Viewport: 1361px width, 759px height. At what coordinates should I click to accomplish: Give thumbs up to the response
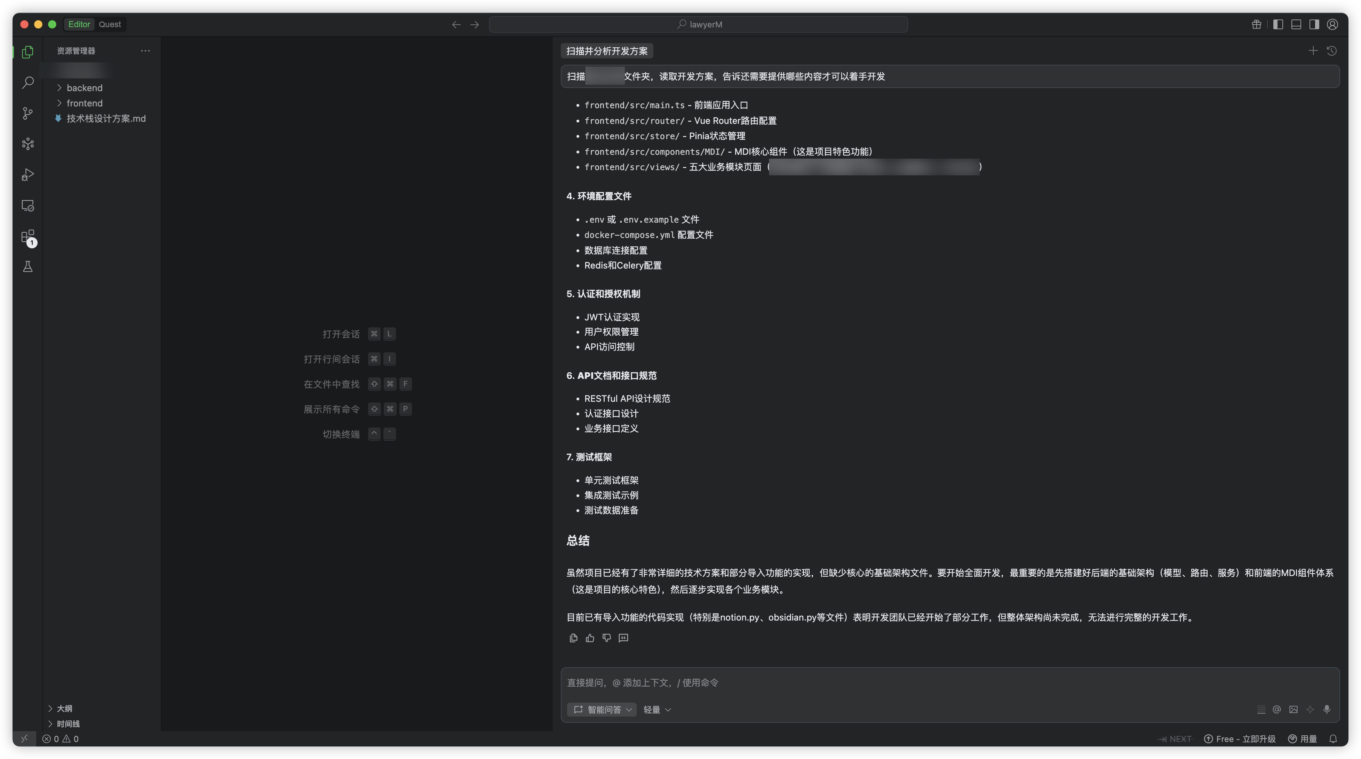(590, 638)
